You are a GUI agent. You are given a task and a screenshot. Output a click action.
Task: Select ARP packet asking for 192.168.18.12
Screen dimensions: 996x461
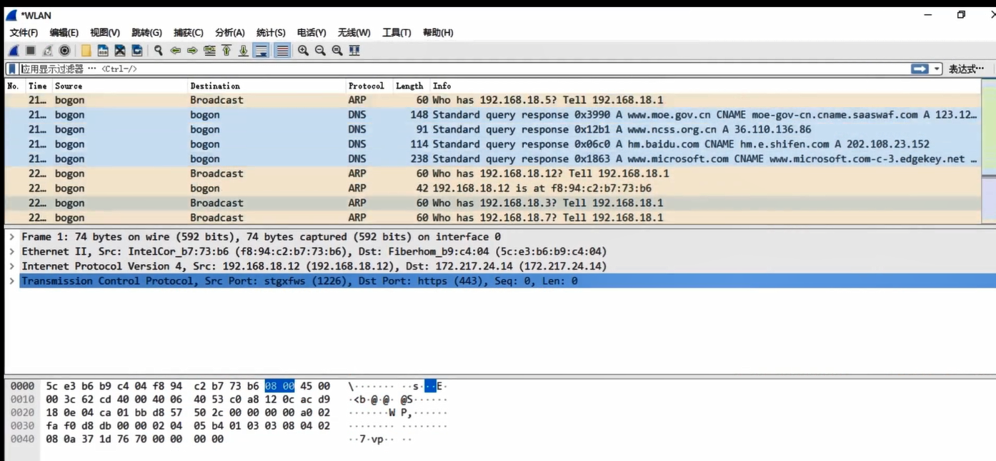(x=493, y=173)
